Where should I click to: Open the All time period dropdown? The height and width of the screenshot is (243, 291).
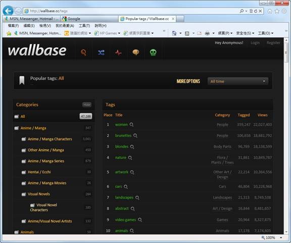click(238, 81)
